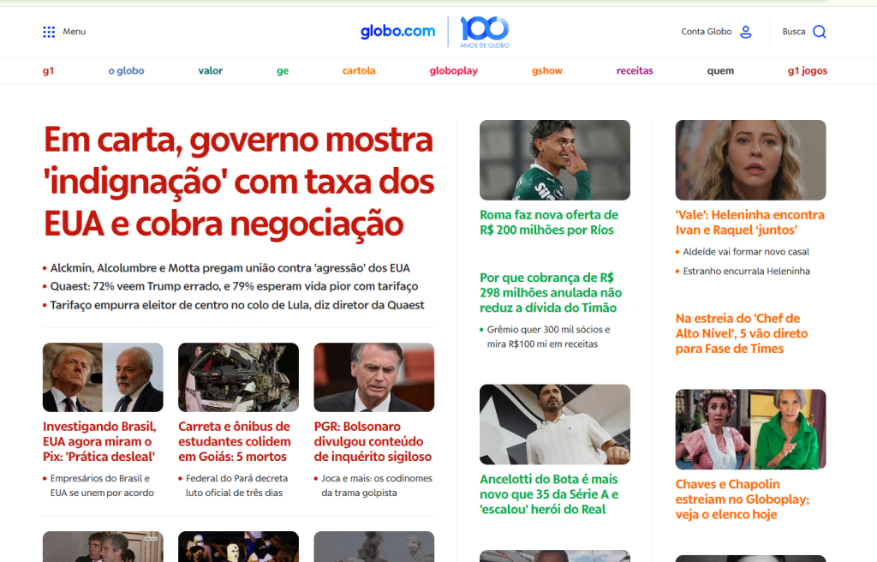This screenshot has height=562, width=877.
Task: Switch to the ge sports tab
Action: (283, 70)
